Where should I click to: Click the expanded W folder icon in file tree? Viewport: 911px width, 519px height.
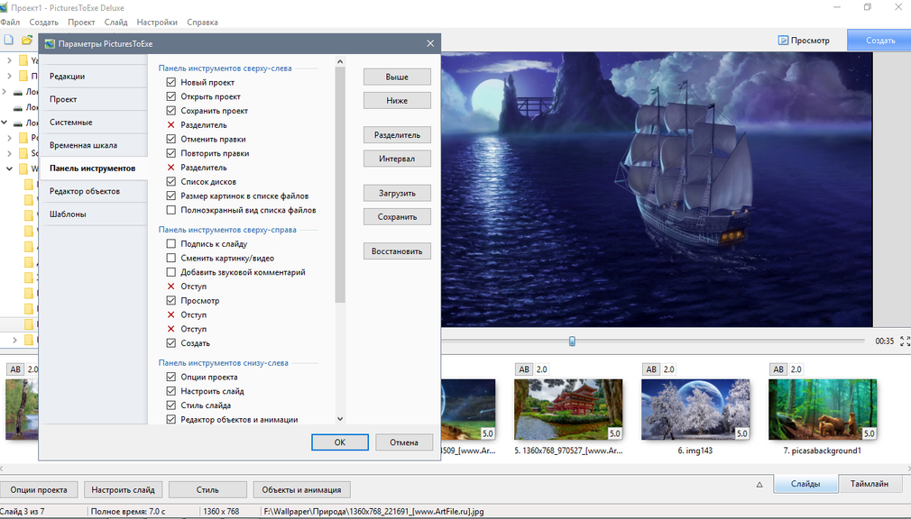[23, 168]
